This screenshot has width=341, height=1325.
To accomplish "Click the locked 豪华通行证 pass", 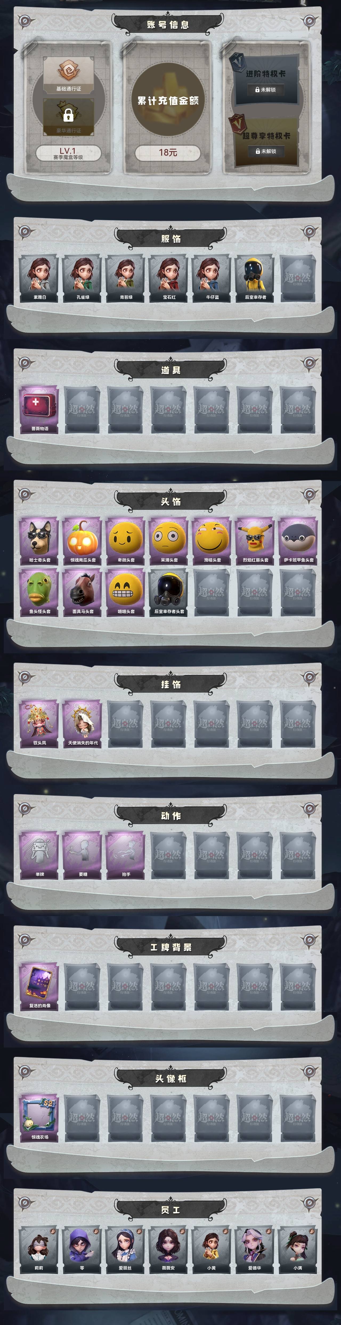I will pos(68,116).
